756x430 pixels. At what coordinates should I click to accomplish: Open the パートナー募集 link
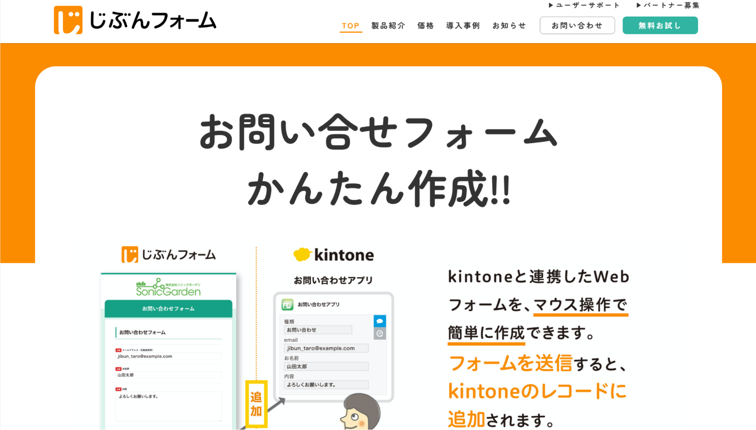[668, 5]
